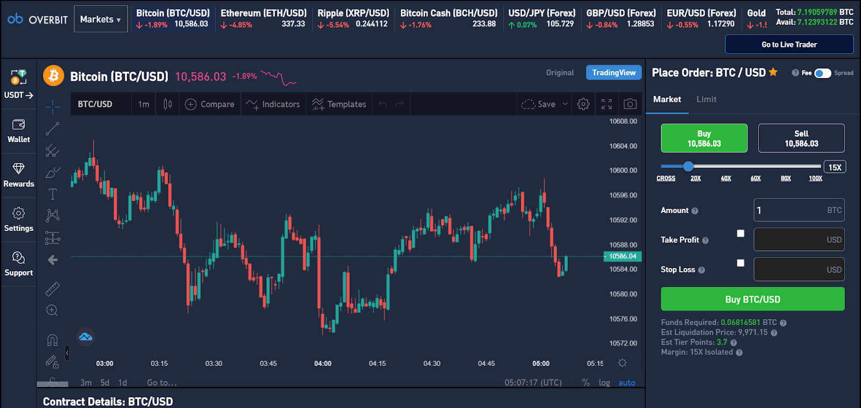The height and width of the screenshot is (408, 861).
Task: Toggle fullscreen chart mode
Action: [x=606, y=104]
